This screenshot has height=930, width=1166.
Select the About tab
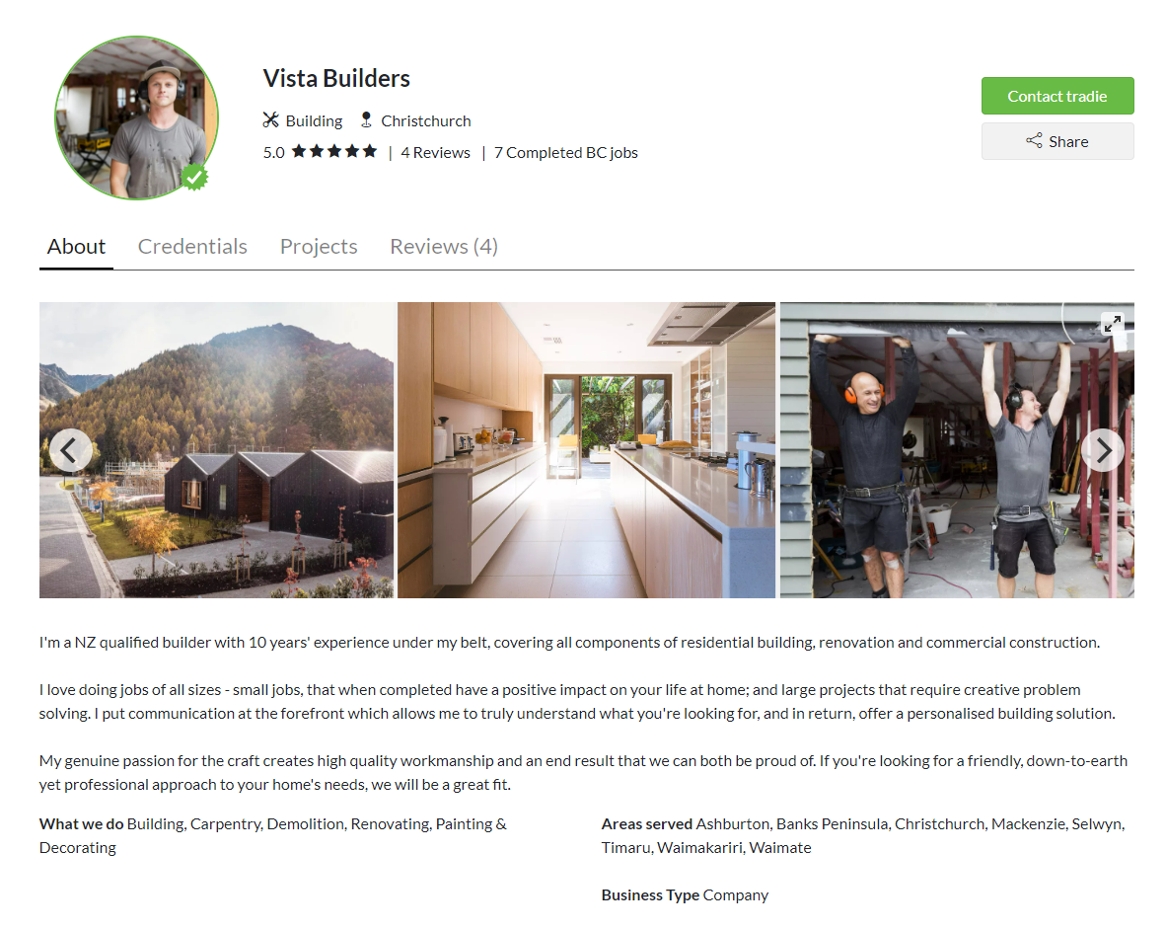pyautogui.click(x=76, y=246)
